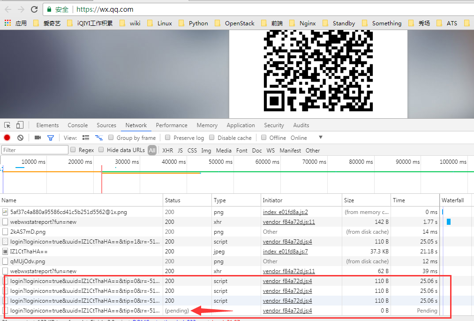Switch to the Sources tab
The width and height of the screenshot is (474, 321).
106,125
